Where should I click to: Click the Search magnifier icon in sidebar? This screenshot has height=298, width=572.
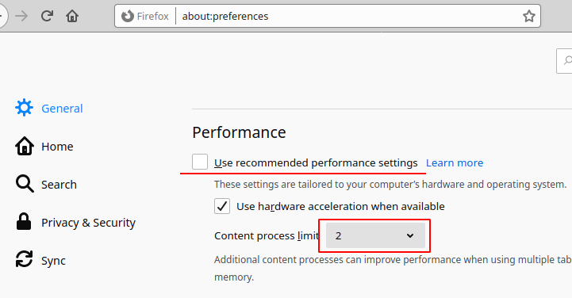coord(25,184)
